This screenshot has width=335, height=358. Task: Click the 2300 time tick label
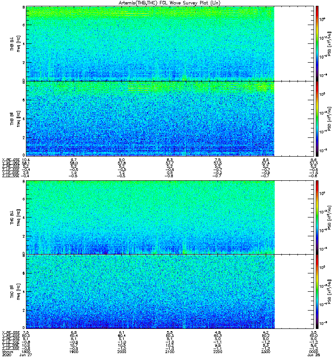click(x=266, y=352)
